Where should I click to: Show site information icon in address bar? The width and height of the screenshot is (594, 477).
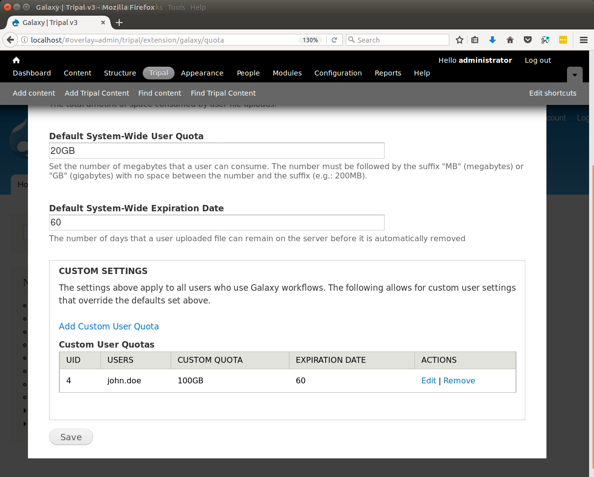(24, 40)
